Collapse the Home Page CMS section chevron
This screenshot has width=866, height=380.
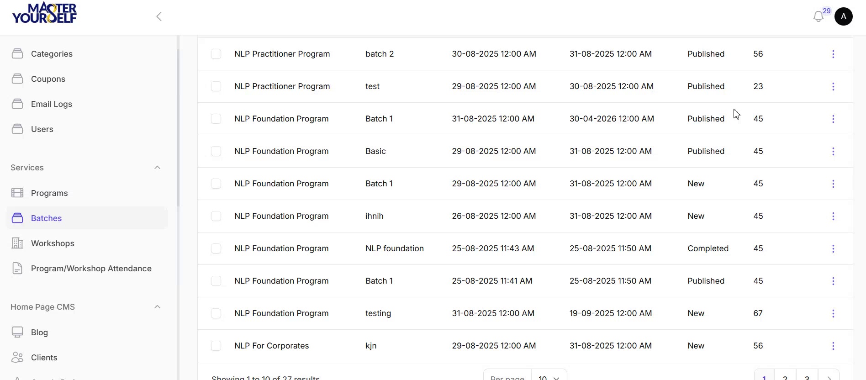pos(157,307)
